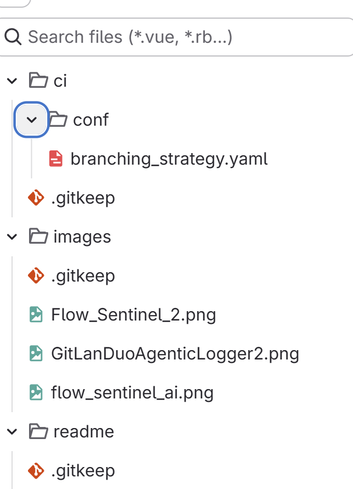Collapse the readme folder chevron
Image resolution: width=353 pixels, height=489 pixels.
pyautogui.click(x=12, y=431)
